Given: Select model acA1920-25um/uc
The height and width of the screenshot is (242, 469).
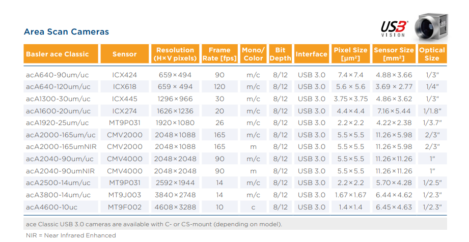Looking at the screenshot, I should 58,123.
